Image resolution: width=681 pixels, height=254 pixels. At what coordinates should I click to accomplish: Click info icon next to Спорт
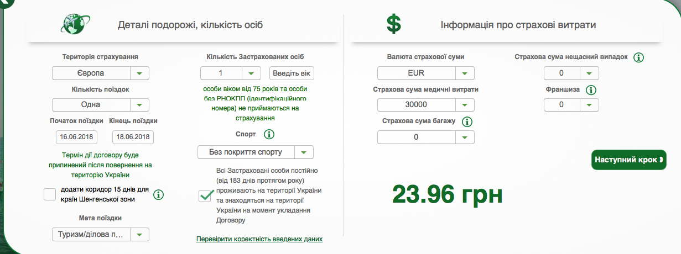(x=269, y=134)
